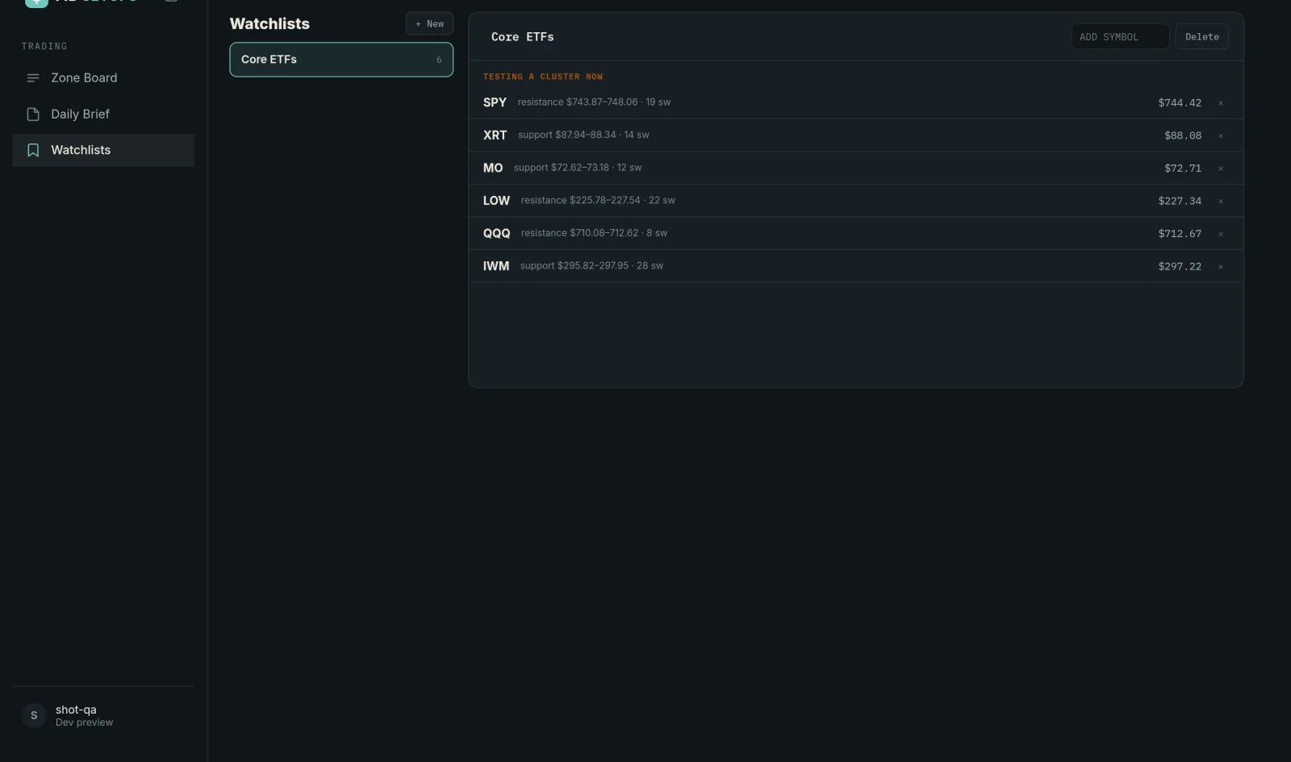Open the MO ticker symbol
This screenshot has height=762, width=1291.
(493, 168)
